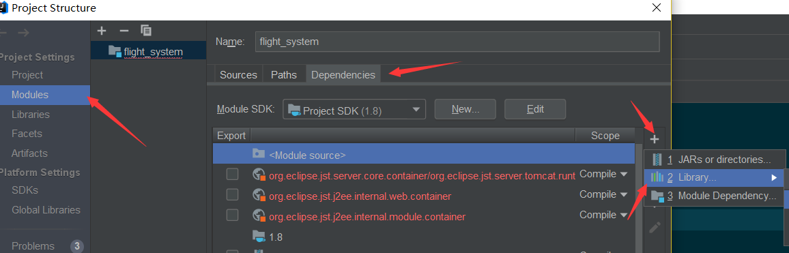Click the JARs or directories icon
789x253 pixels.
pos(657,160)
